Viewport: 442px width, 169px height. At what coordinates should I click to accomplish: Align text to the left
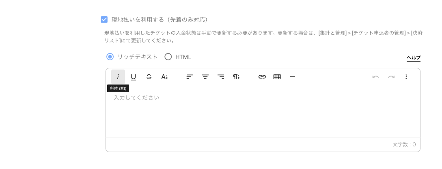(190, 77)
